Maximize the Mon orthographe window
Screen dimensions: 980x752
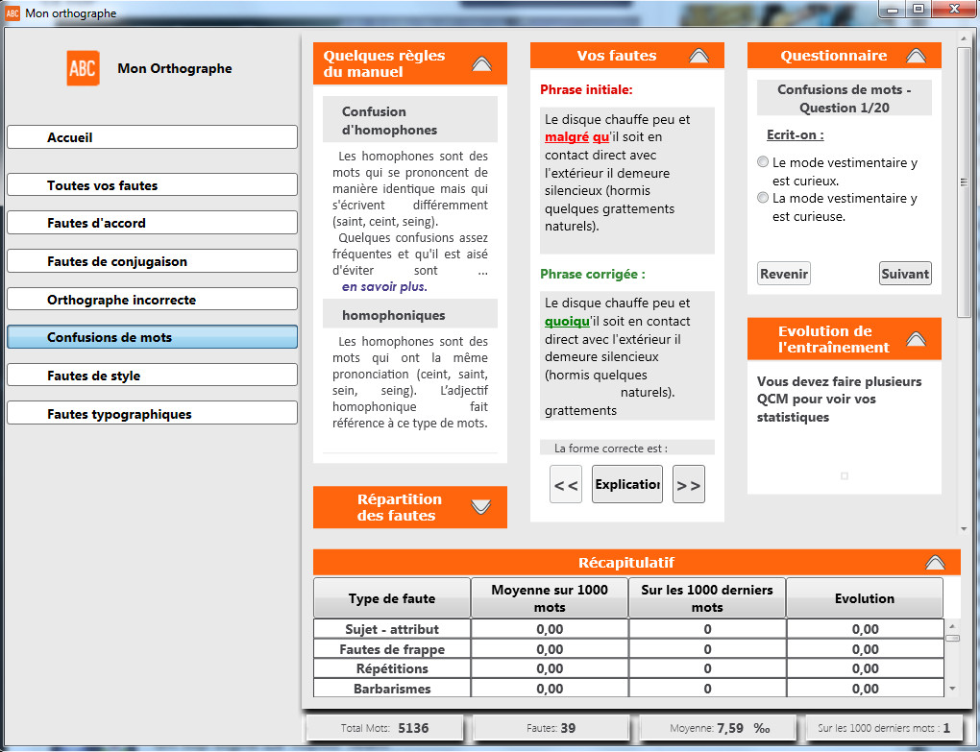(x=919, y=10)
